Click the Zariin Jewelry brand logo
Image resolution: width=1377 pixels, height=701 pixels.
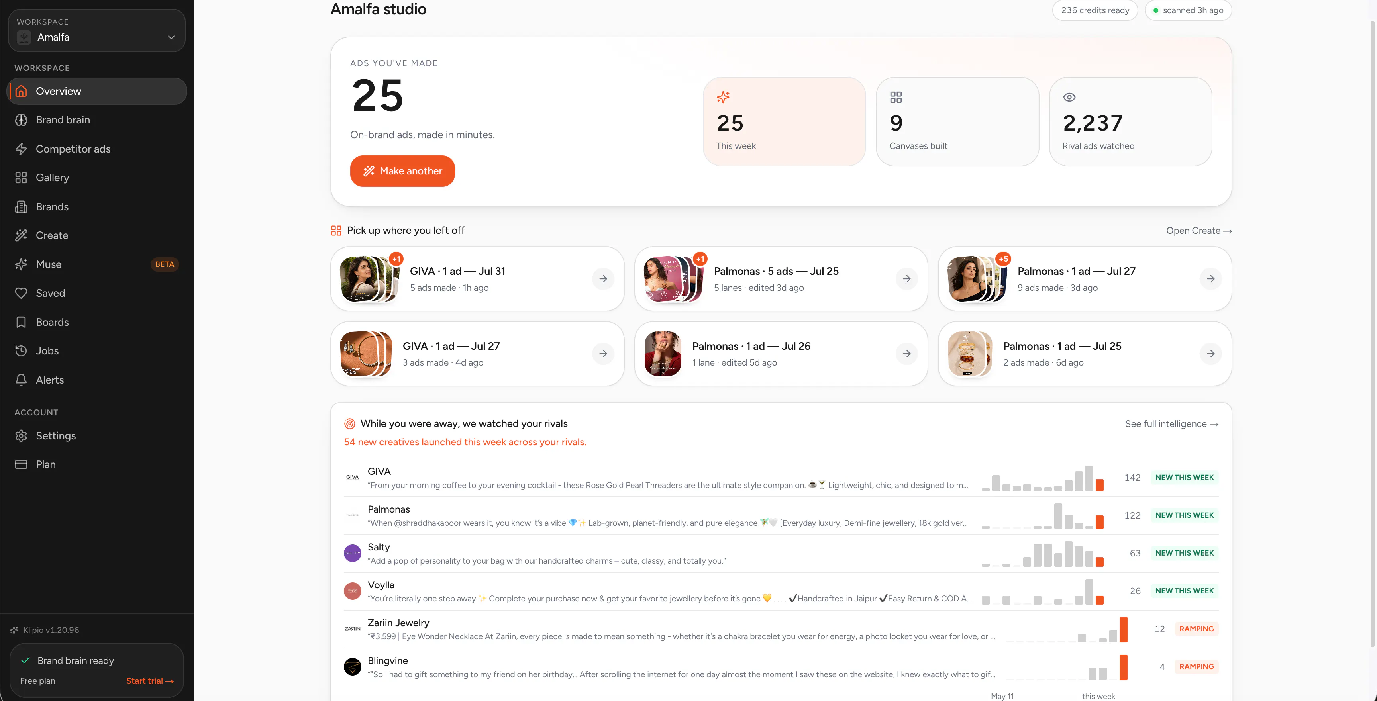pyautogui.click(x=352, y=629)
